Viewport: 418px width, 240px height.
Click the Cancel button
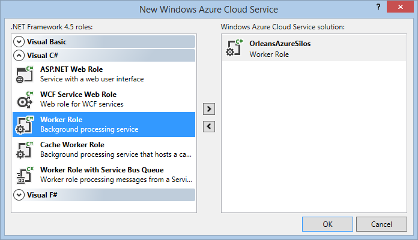[x=381, y=224]
